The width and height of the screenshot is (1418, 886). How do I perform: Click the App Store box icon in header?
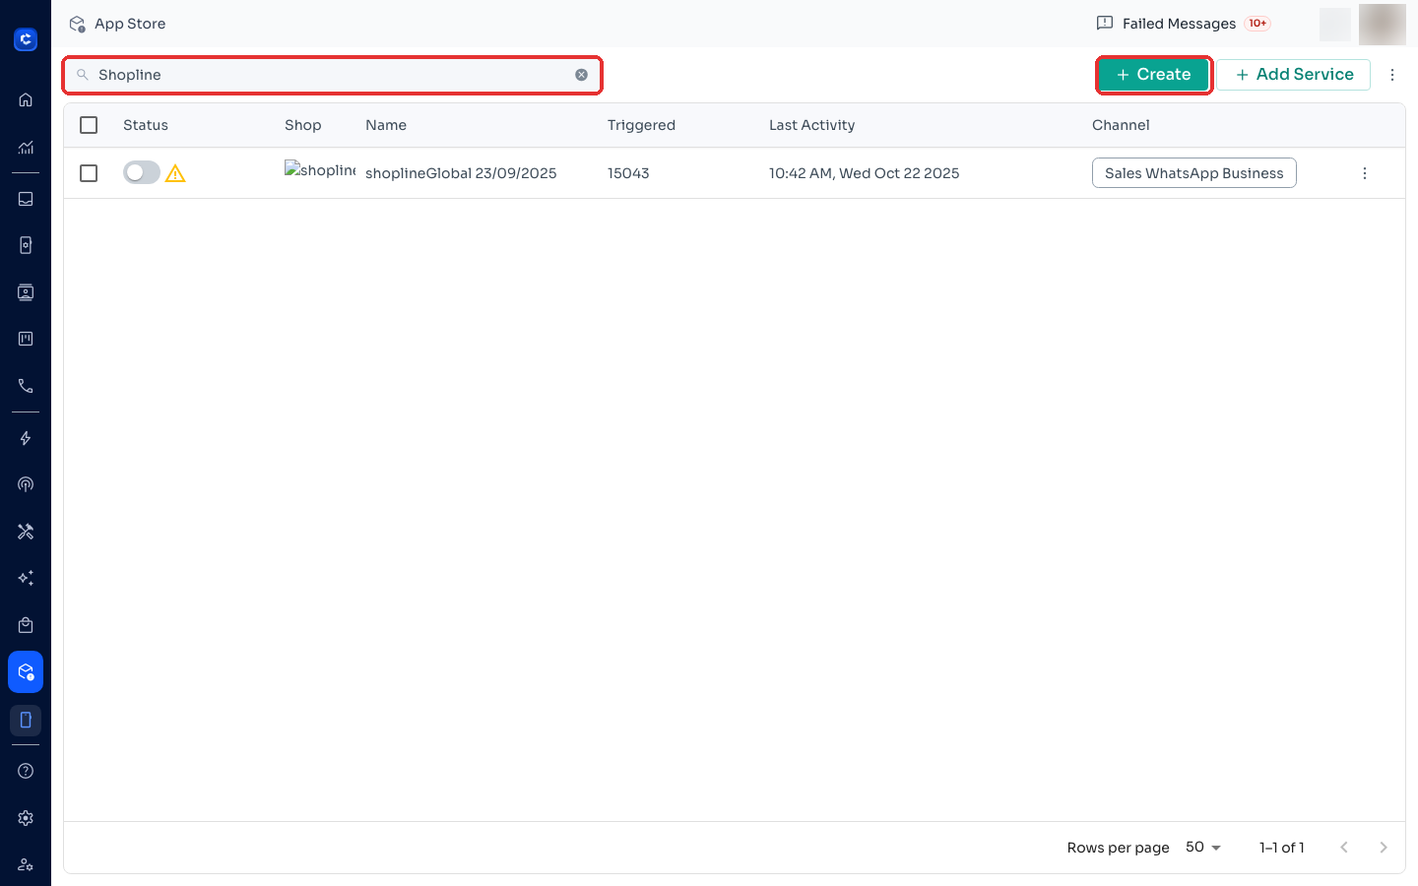77,24
